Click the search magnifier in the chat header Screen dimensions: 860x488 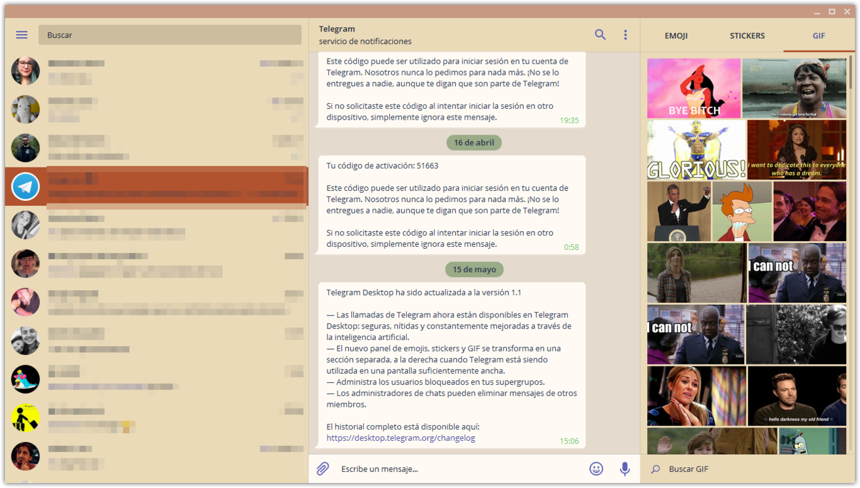(599, 35)
